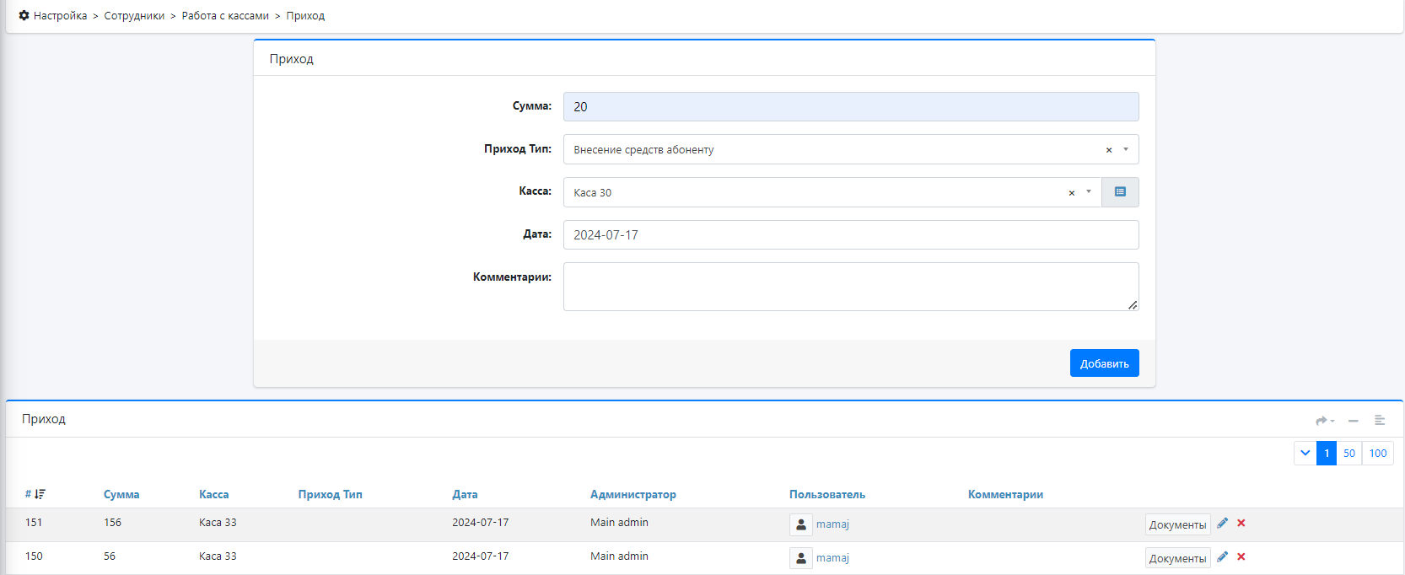Clear the Приход Тип selection
The height and width of the screenshot is (575, 1405).
click(1109, 150)
